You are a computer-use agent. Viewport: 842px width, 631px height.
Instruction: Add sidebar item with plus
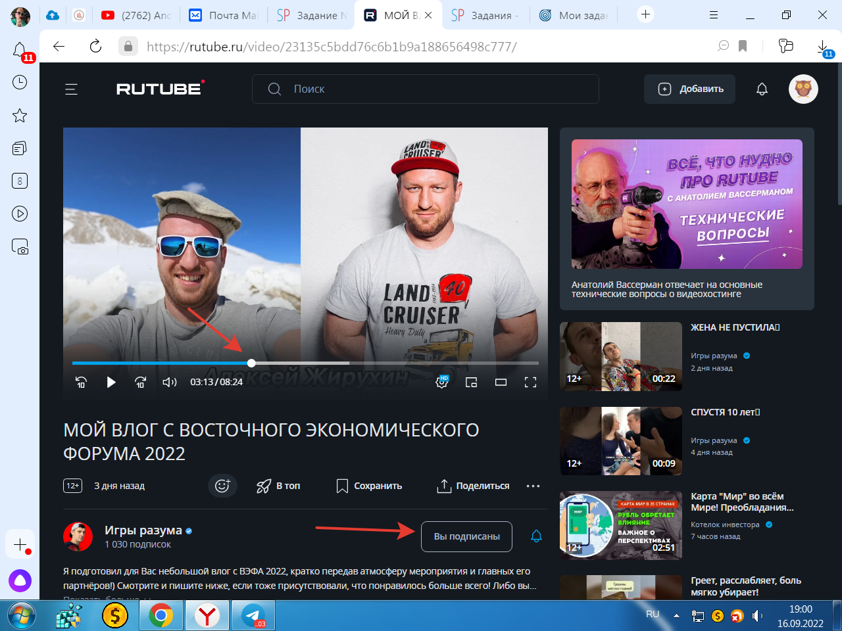[x=20, y=545]
